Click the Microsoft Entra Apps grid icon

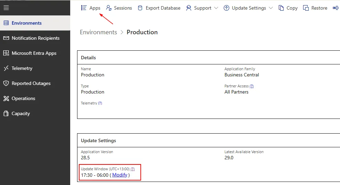[6, 53]
